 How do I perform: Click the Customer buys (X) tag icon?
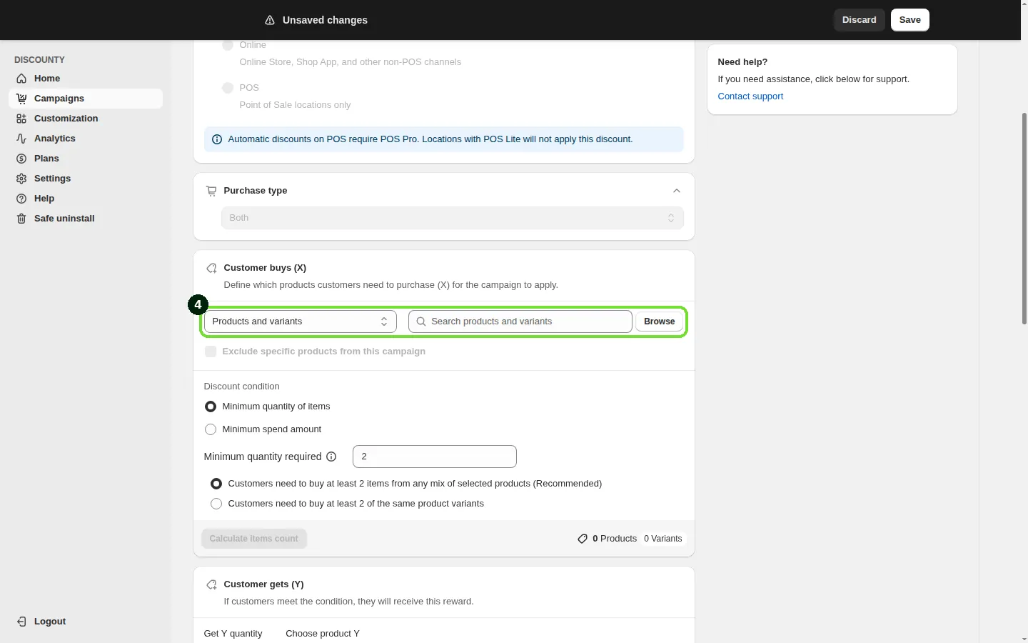(x=211, y=268)
